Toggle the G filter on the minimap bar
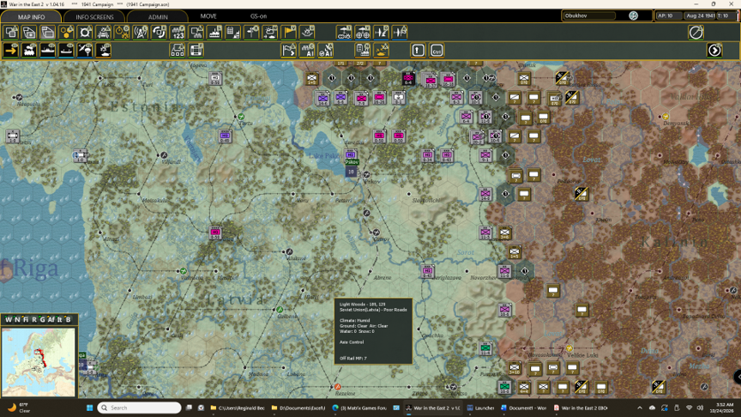The width and height of the screenshot is (741, 417). click(42, 319)
